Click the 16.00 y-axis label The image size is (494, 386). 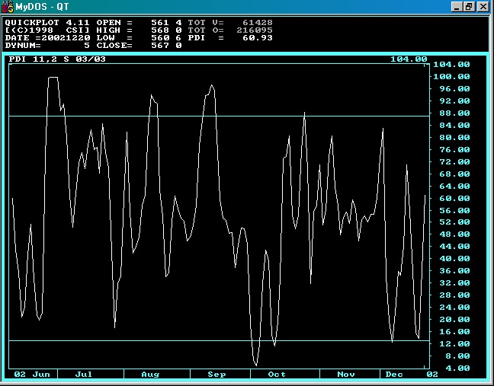point(454,332)
